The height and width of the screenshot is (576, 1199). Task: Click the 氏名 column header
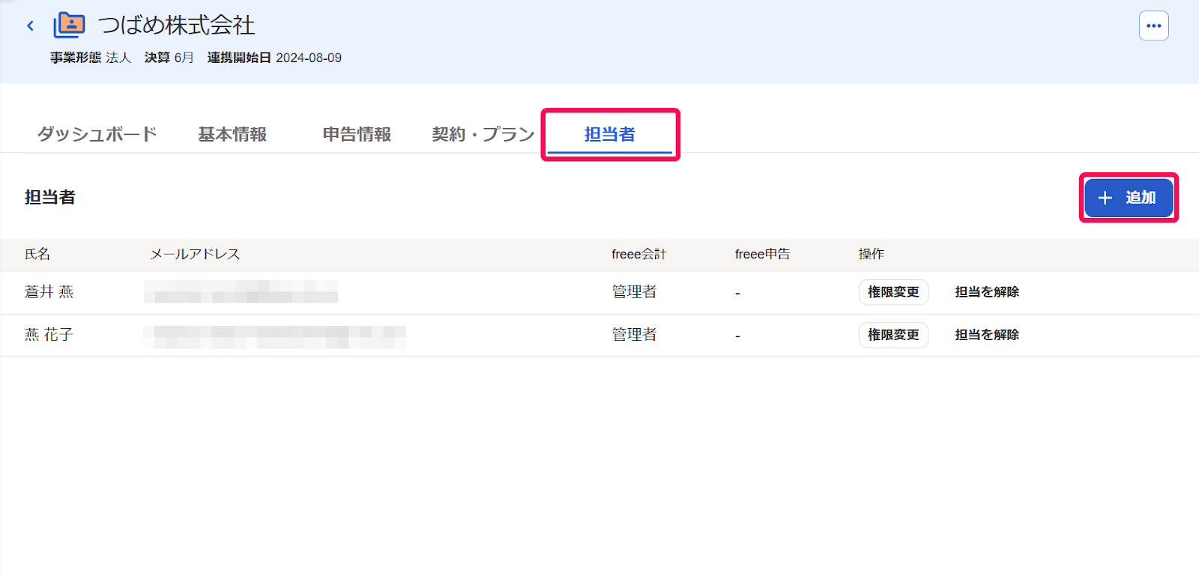coord(37,254)
